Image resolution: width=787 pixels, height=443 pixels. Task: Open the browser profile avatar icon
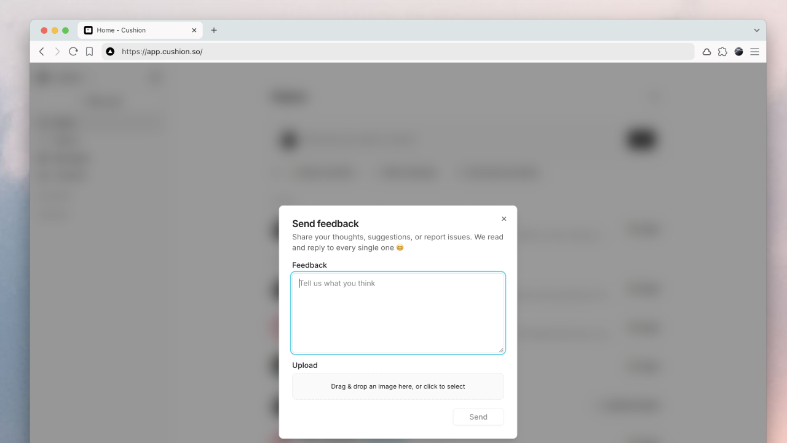pyautogui.click(x=738, y=52)
